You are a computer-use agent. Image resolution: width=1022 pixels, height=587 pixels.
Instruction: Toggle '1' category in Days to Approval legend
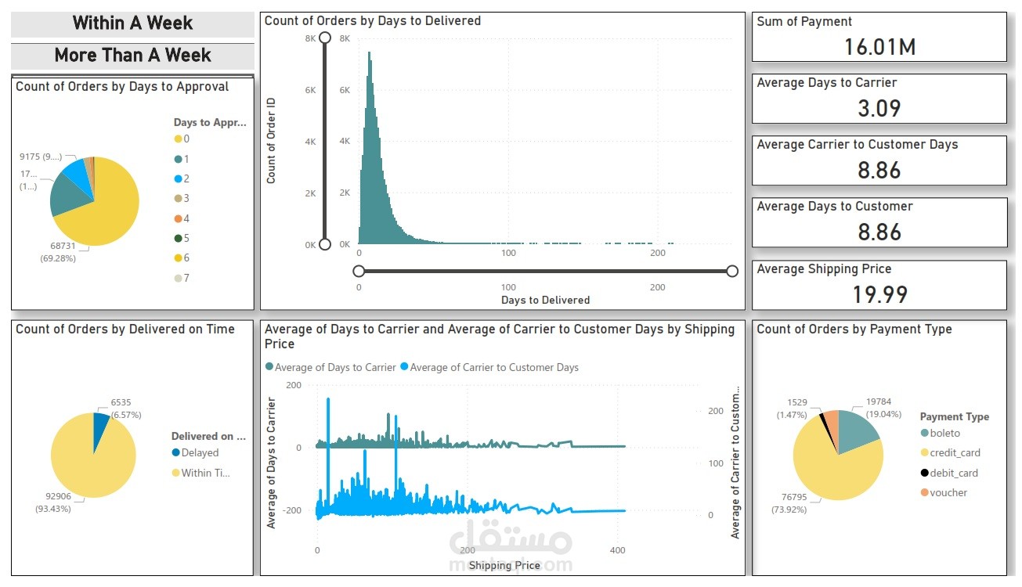(177, 158)
